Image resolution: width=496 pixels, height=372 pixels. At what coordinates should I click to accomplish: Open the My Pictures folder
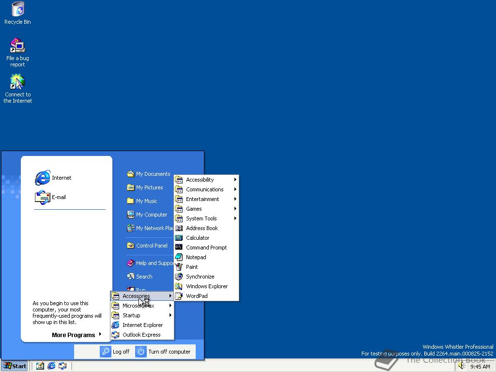145,187
